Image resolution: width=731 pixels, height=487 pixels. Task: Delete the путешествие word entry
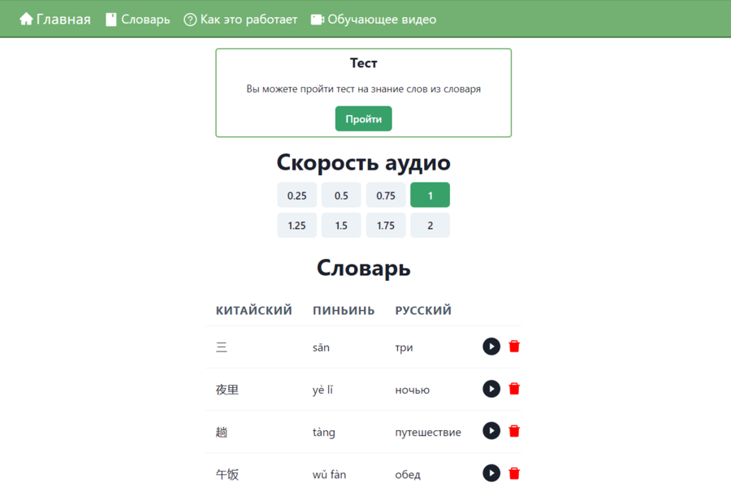pos(514,431)
